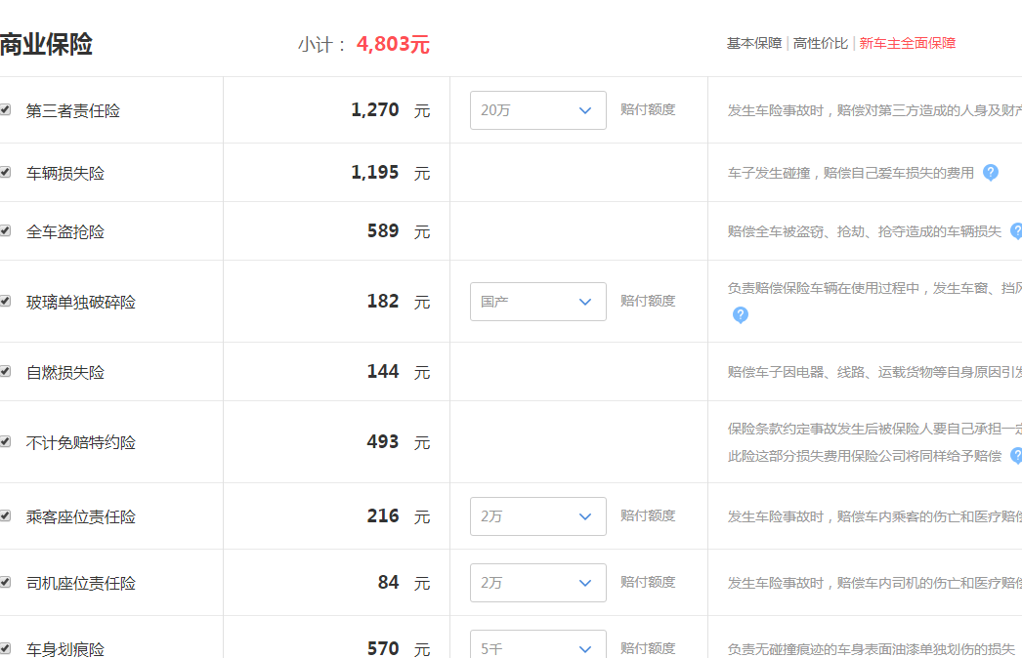Uncheck the 全车盗抢险 checkbox
The image size is (1022, 658).
coord(5,230)
